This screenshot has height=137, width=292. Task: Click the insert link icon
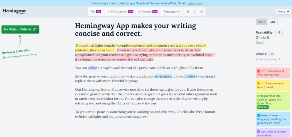click(202, 12)
